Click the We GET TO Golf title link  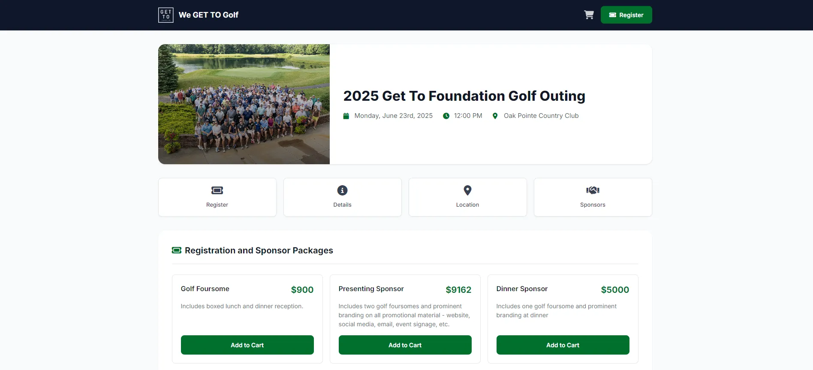coord(209,15)
